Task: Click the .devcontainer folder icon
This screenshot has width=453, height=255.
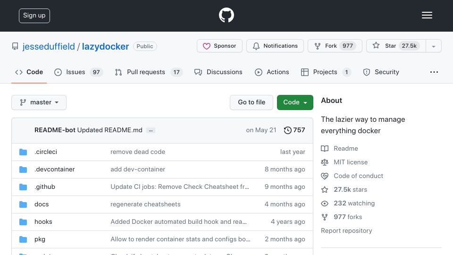Action: (x=23, y=170)
